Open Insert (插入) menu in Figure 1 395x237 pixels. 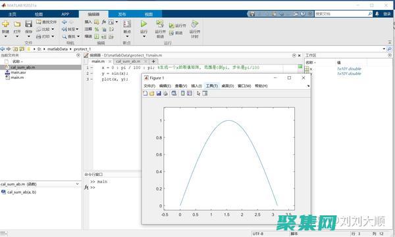196,86
